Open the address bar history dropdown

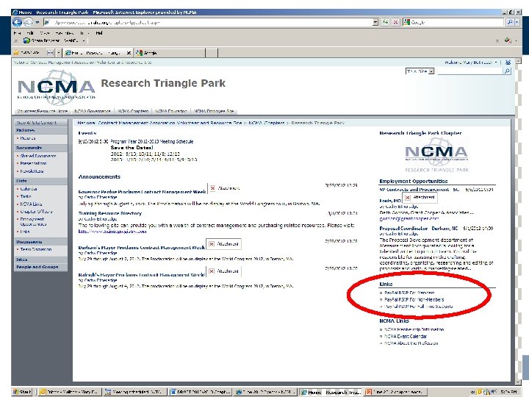[375, 22]
